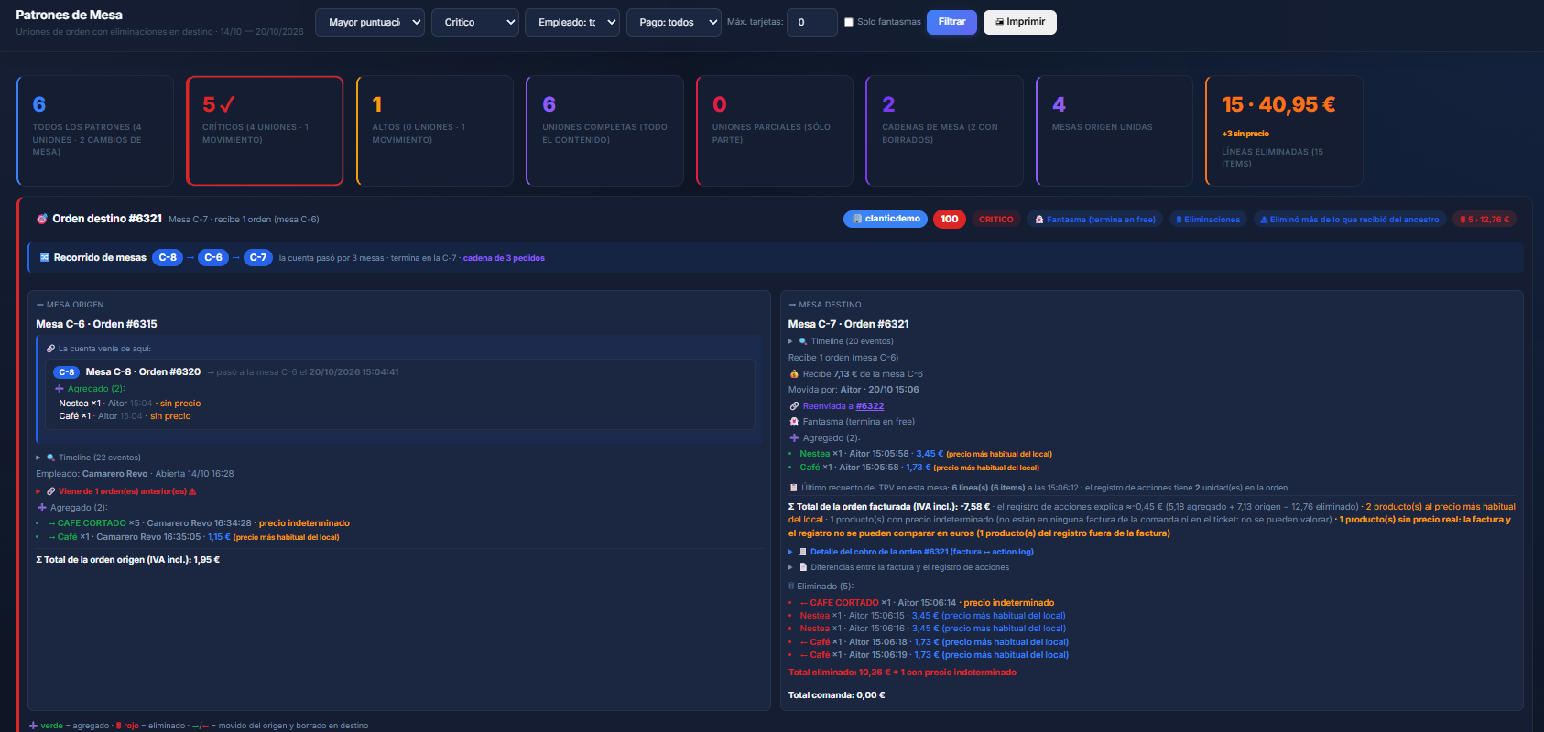Click plus icon beside Agregado (2) in Mesa Destino
This screenshot has width=1544, height=732.
coord(794,438)
